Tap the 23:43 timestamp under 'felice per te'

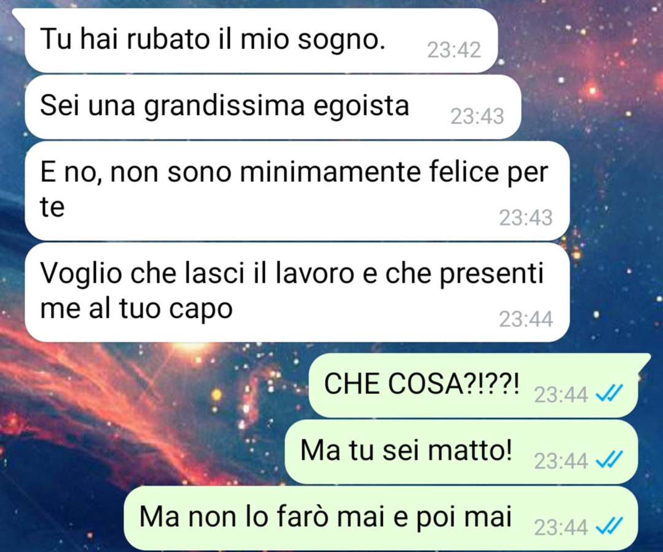(x=525, y=218)
